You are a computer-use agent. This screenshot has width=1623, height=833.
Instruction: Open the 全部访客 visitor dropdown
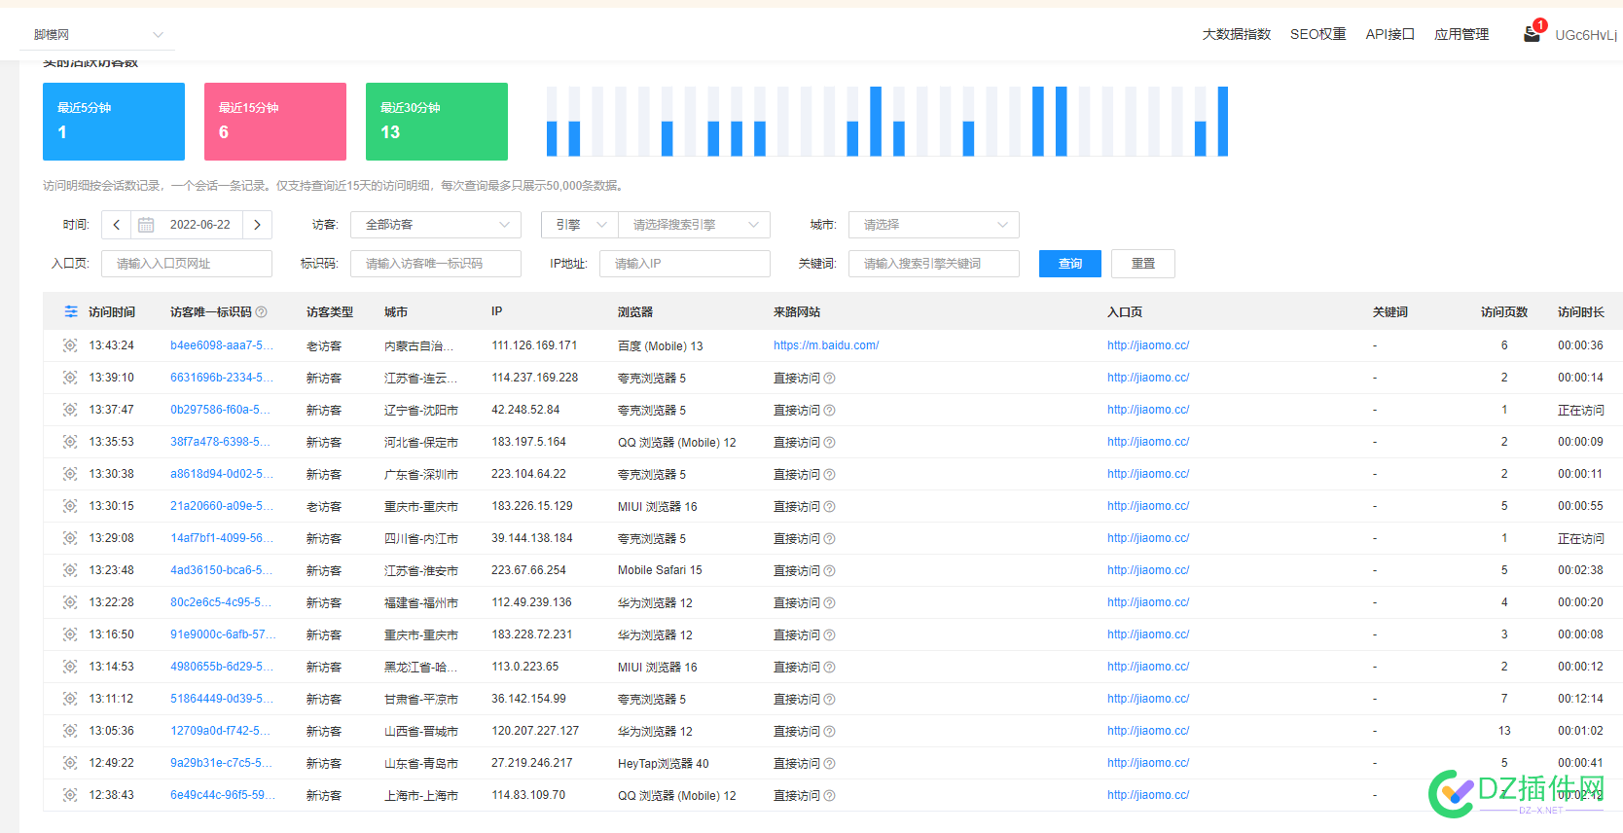click(436, 225)
